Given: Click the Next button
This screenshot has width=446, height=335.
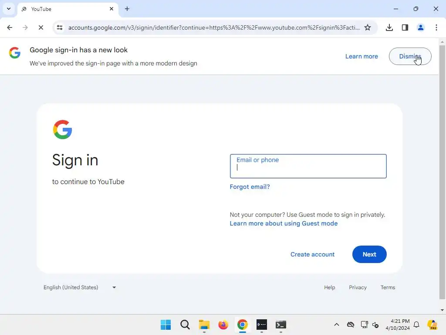Looking at the screenshot, I should coord(369,254).
